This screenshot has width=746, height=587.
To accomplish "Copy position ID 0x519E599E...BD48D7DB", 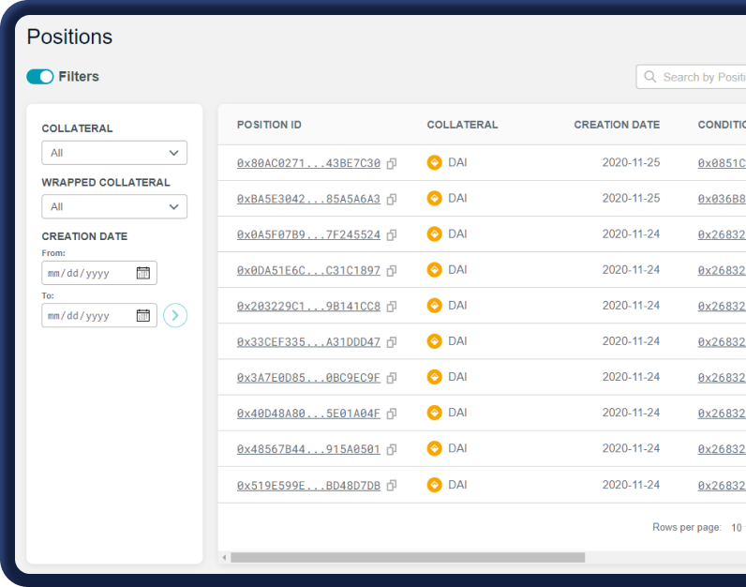I will [392, 486].
